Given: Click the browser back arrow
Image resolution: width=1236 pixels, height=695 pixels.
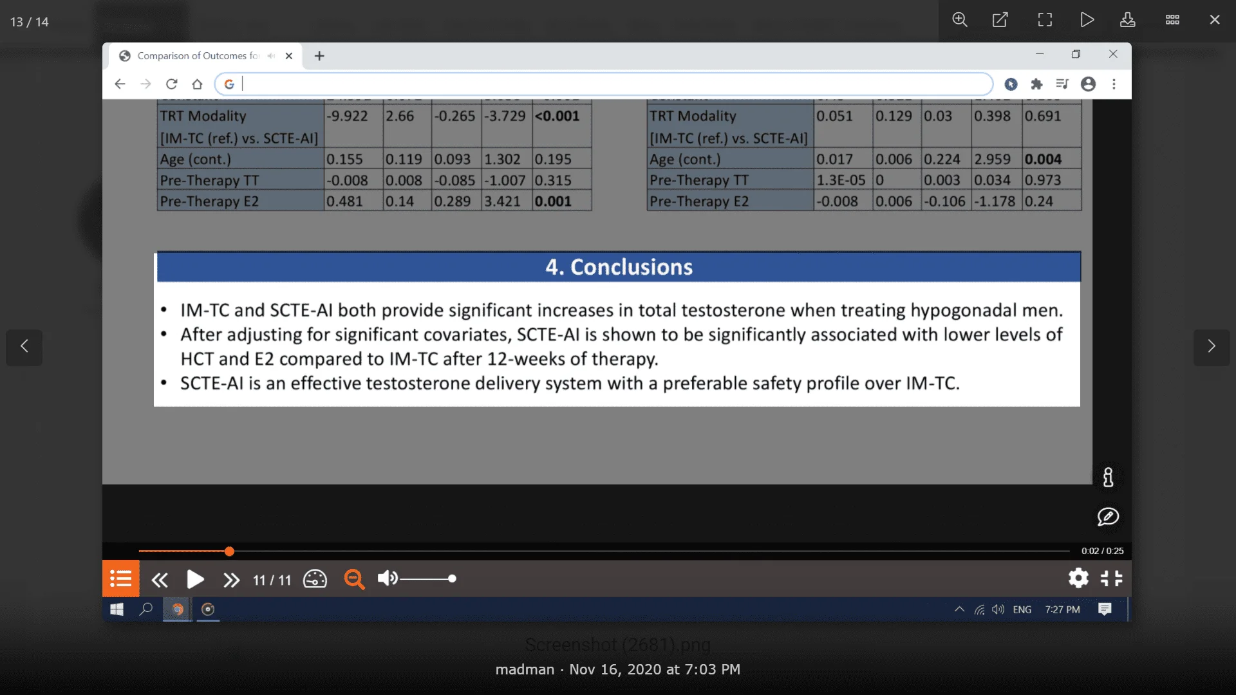Looking at the screenshot, I should click(x=120, y=84).
